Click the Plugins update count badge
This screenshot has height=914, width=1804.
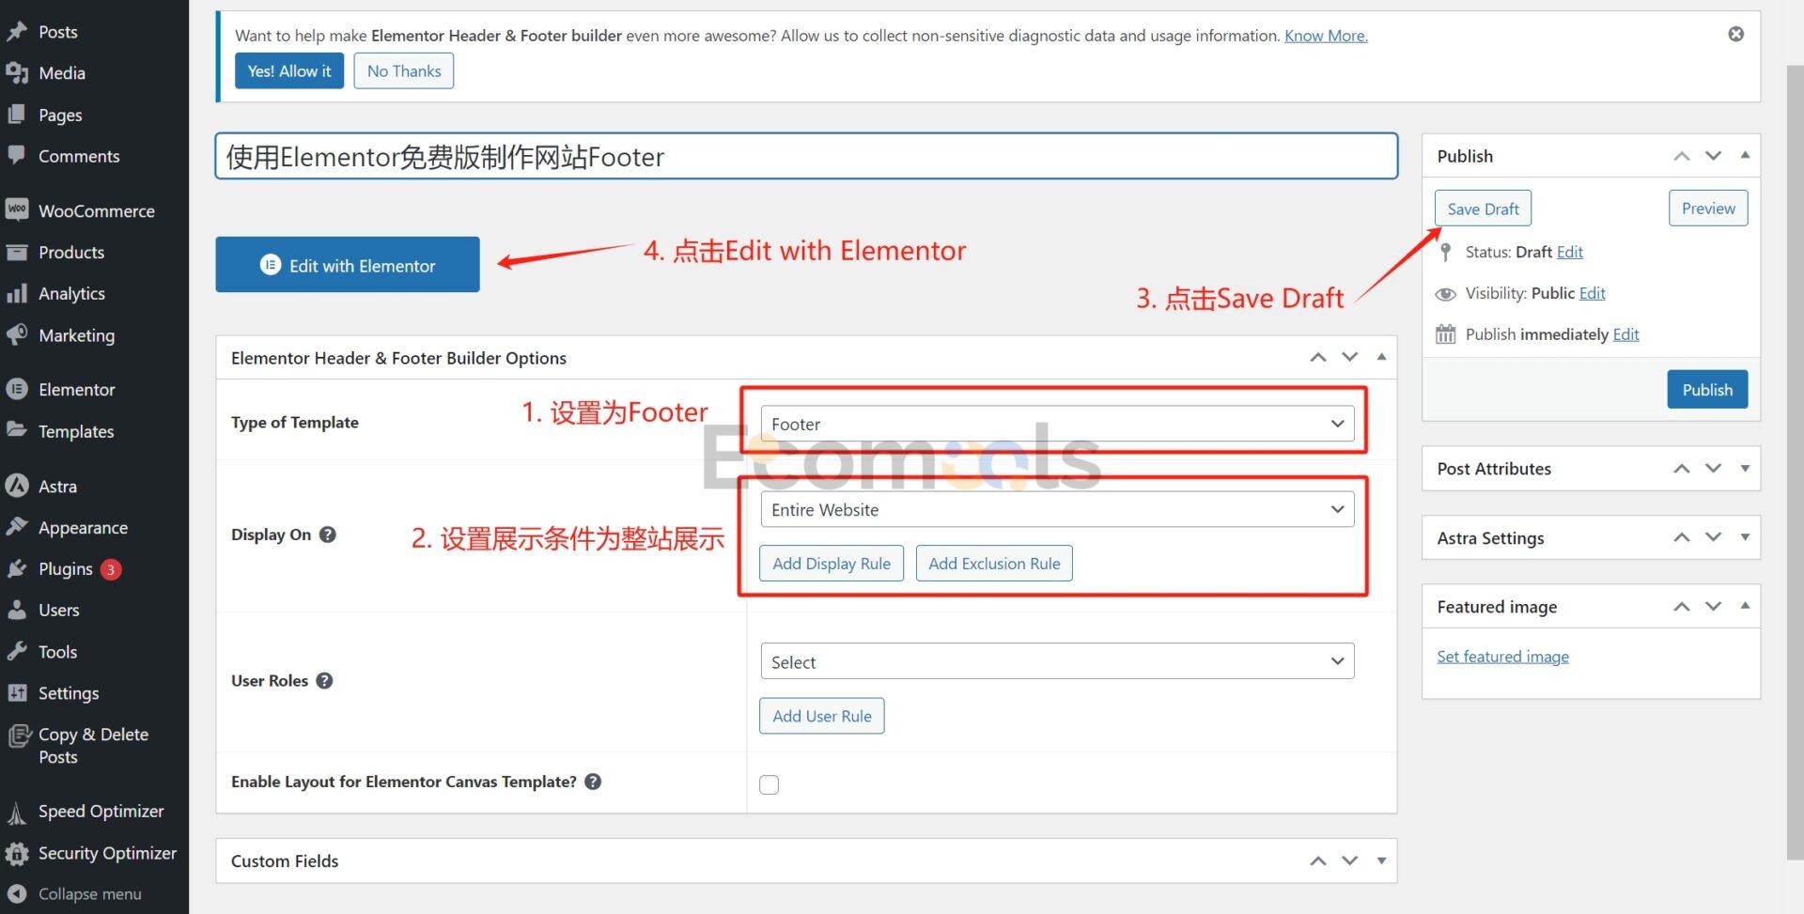click(x=111, y=569)
